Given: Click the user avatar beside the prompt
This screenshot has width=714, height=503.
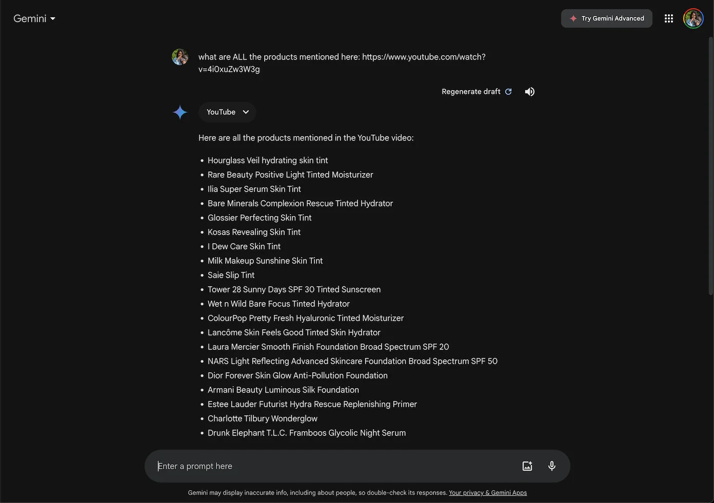Looking at the screenshot, I should pos(180,57).
